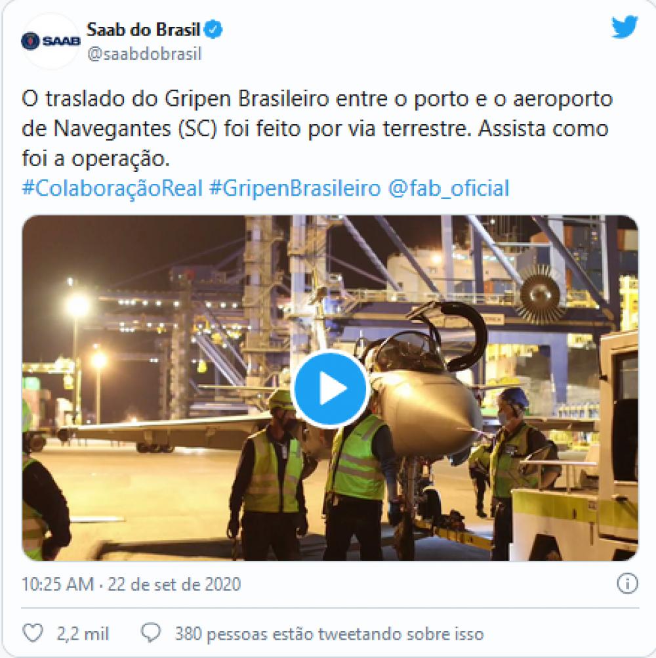Open the Saab profile avatar

click(x=51, y=41)
